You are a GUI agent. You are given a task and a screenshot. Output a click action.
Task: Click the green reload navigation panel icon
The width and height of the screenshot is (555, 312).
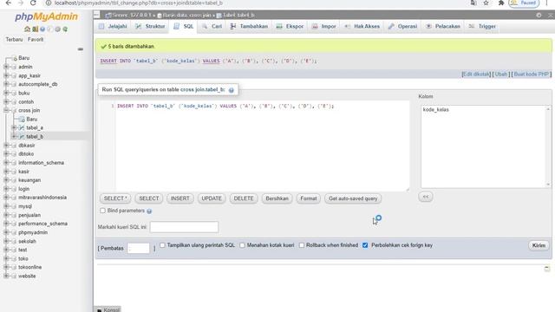[65, 29]
